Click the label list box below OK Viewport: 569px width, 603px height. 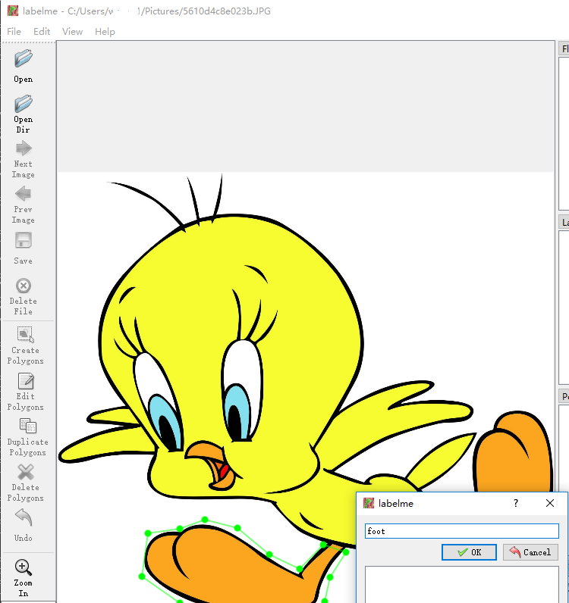point(461,584)
